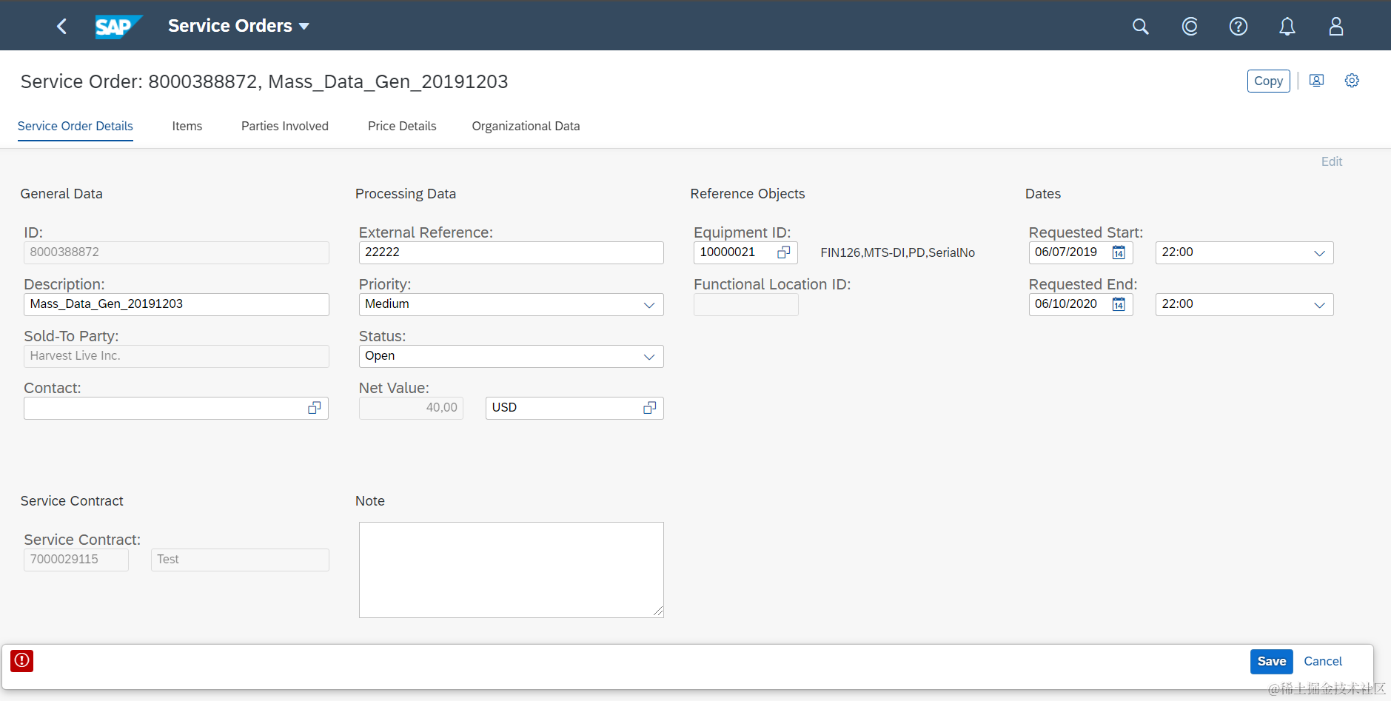1391x701 pixels.
Task: Click the General Data section heading
Action: coord(61,194)
